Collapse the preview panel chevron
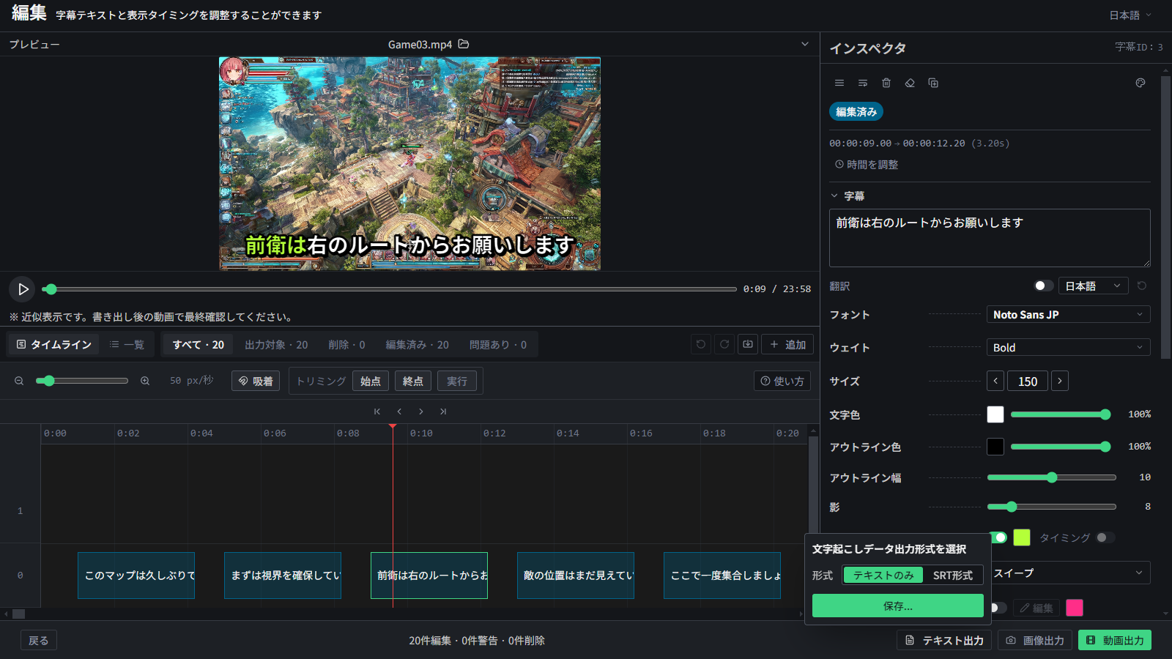1172x659 pixels. [x=805, y=44]
